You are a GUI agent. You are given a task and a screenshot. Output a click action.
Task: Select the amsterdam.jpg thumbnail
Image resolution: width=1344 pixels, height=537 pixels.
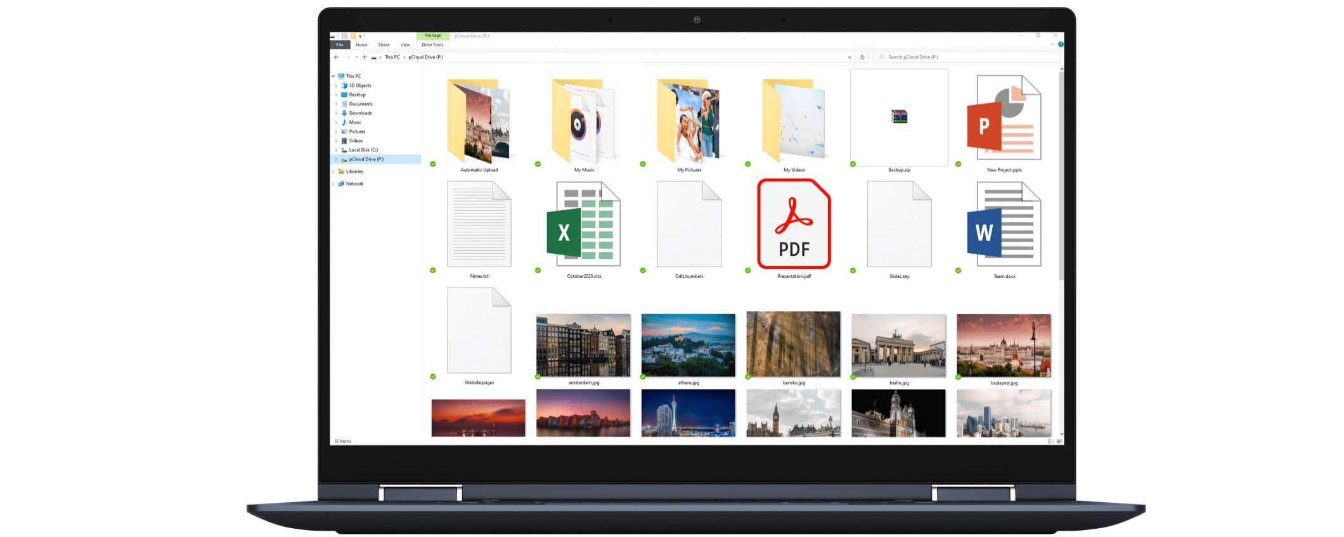583,345
